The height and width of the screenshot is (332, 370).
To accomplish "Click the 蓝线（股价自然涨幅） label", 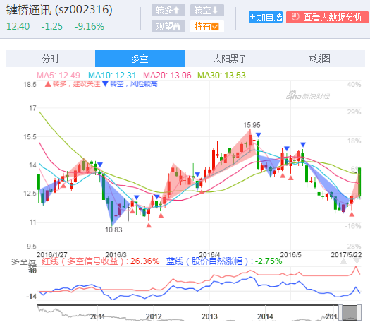I will coord(209,261).
